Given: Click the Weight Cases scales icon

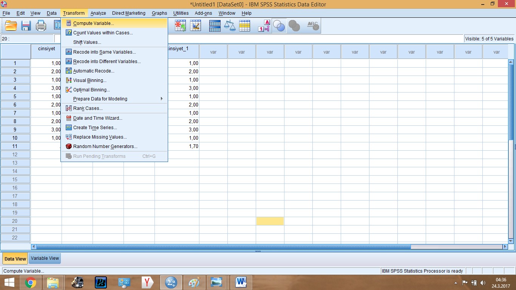Looking at the screenshot, I should click(230, 26).
